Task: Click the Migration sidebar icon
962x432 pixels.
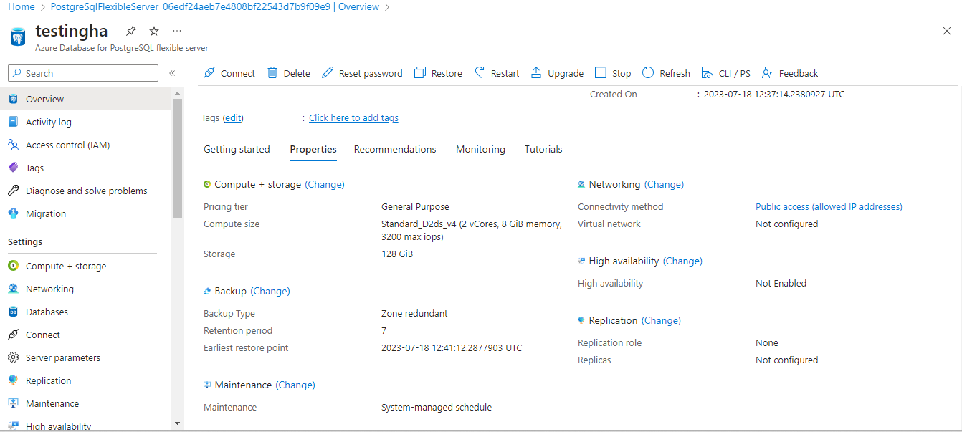Action: [x=13, y=213]
